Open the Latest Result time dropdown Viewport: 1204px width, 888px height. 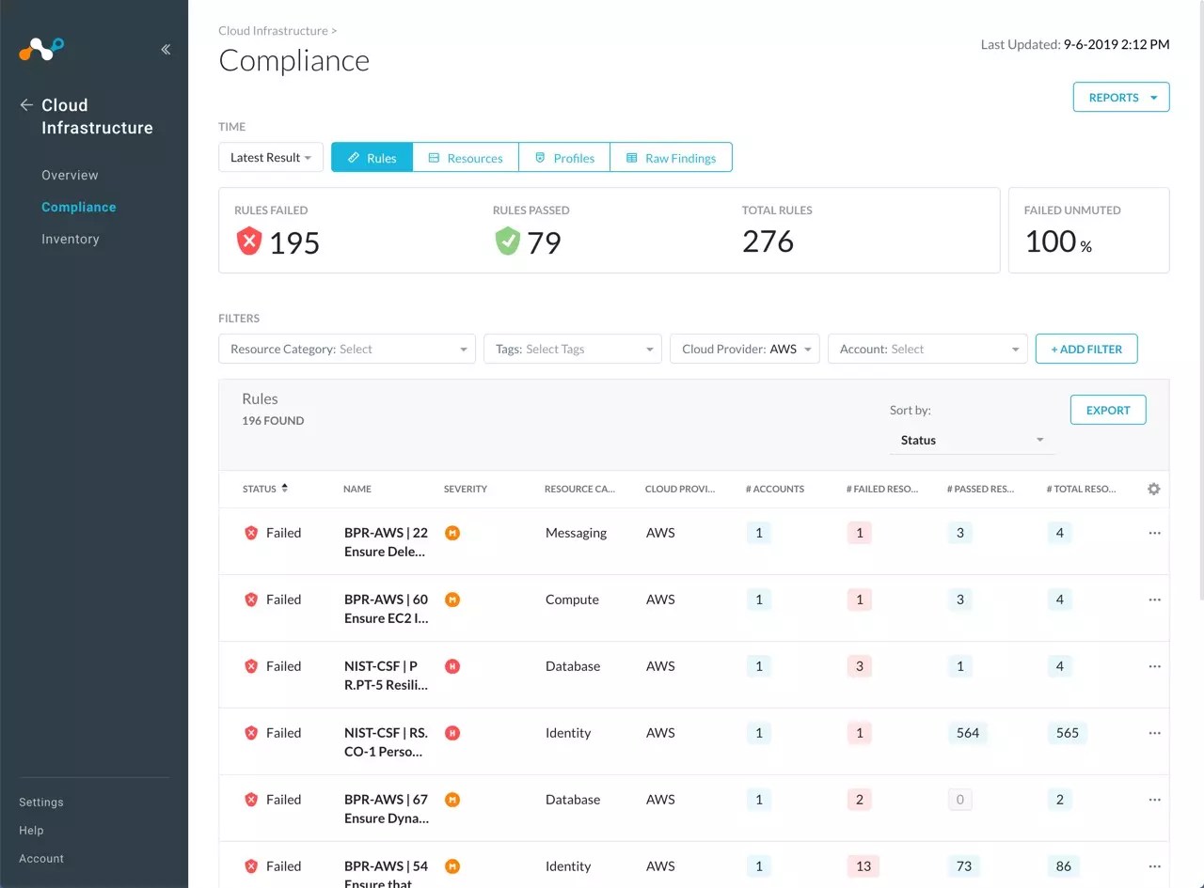[271, 158]
